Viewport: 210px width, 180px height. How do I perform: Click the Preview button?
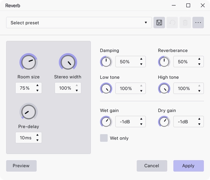(21, 166)
